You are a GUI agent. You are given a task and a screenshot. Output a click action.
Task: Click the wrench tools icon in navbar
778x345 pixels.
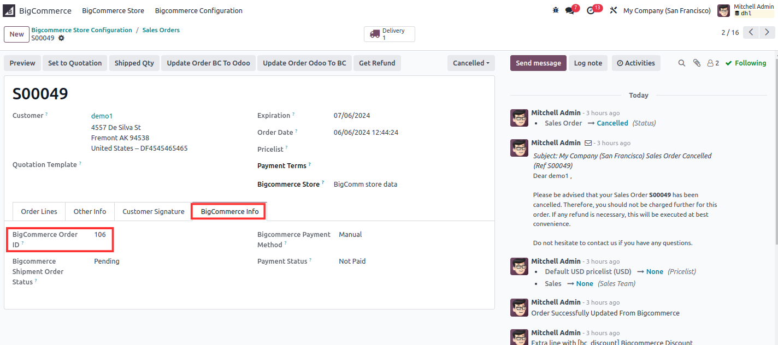pyautogui.click(x=614, y=10)
